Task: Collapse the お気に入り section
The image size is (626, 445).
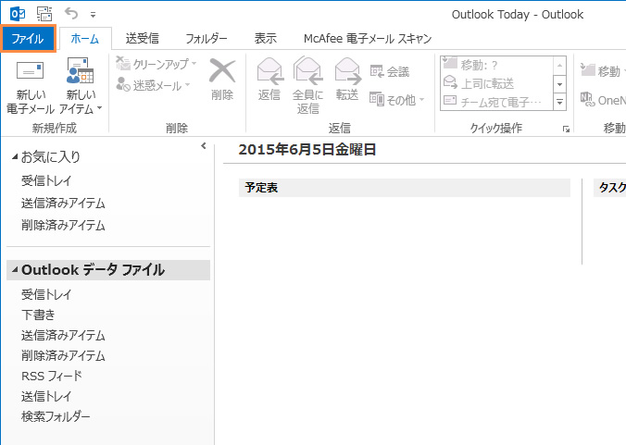Action: point(15,156)
